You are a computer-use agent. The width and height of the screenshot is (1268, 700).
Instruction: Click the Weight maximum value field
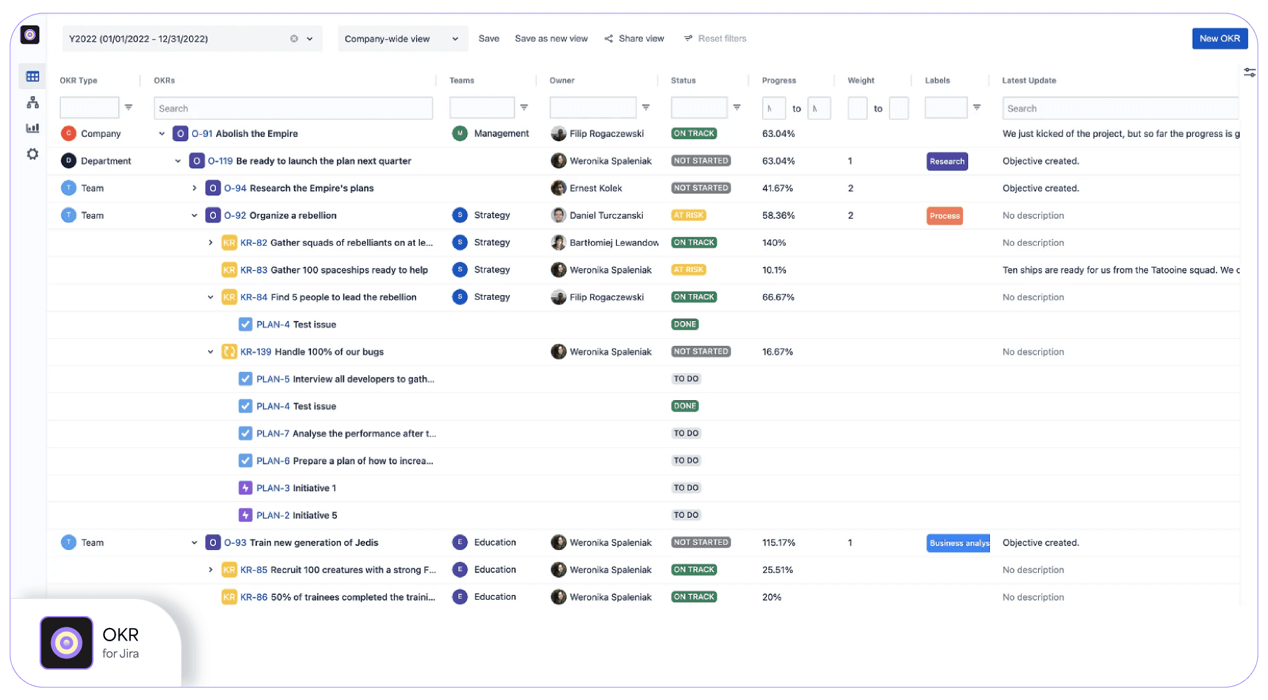pos(899,108)
